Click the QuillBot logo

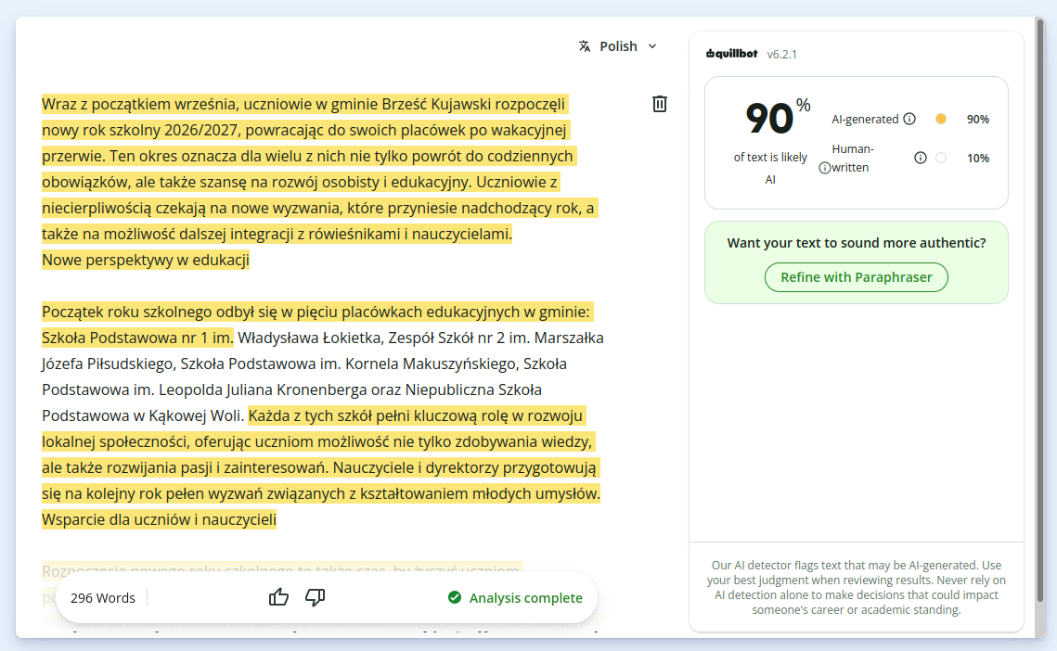[x=731, y=54]
